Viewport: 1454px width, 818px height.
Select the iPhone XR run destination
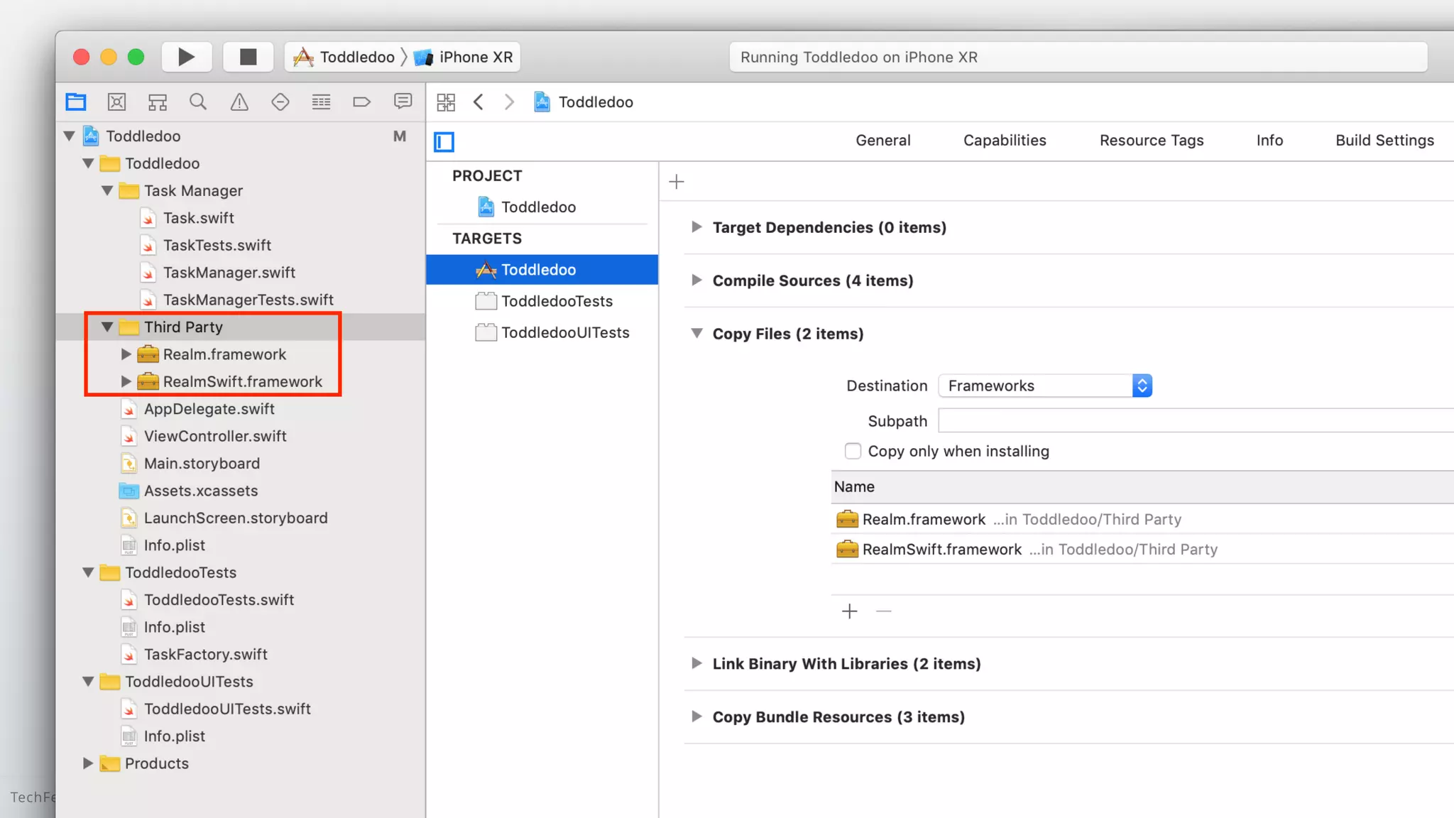474,57
